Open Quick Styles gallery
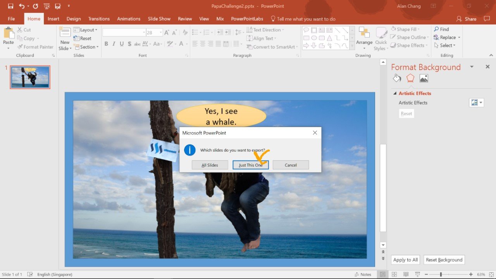 [x=381, y=39]
